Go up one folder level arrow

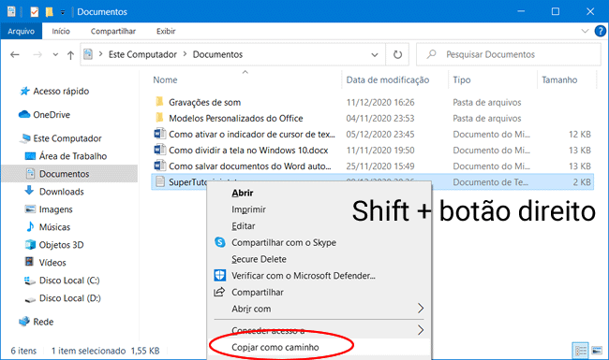point(70,55)
